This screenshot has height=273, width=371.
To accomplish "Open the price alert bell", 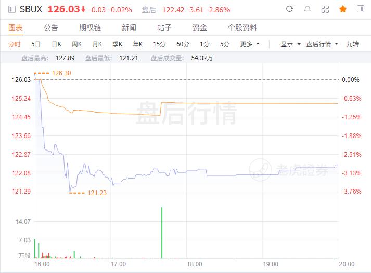I will (308, 9).
